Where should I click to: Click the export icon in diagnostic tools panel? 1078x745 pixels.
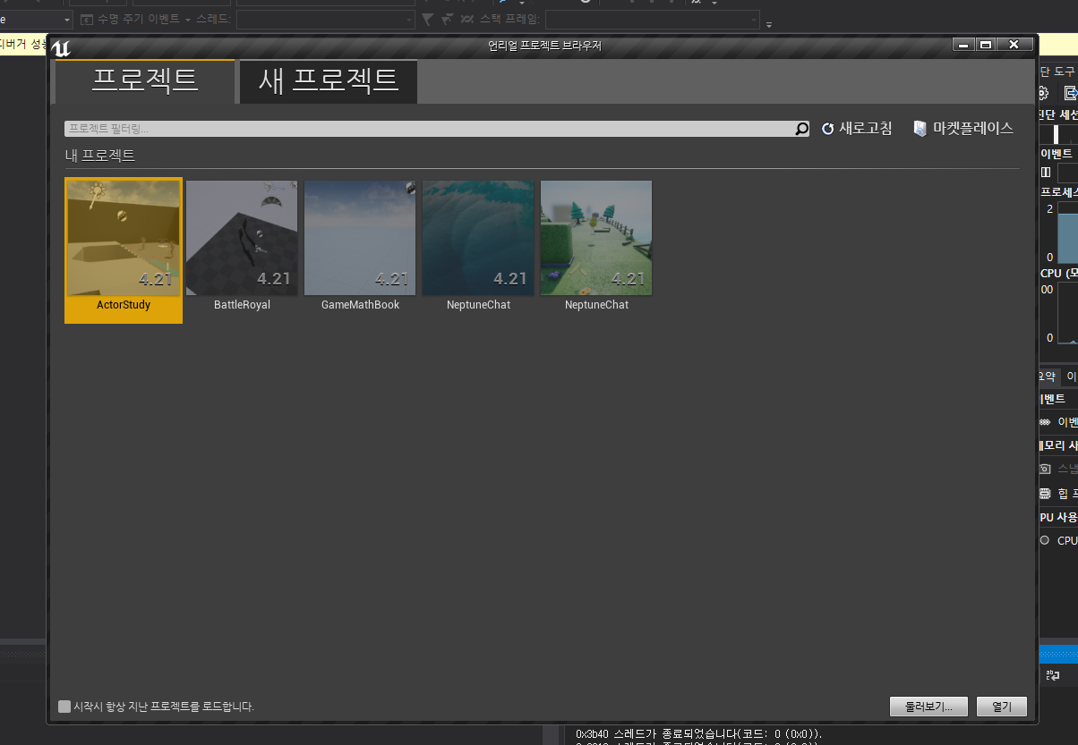click(1070, 93)
